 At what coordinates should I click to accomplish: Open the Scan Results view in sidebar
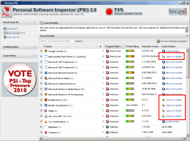point(13,33)
